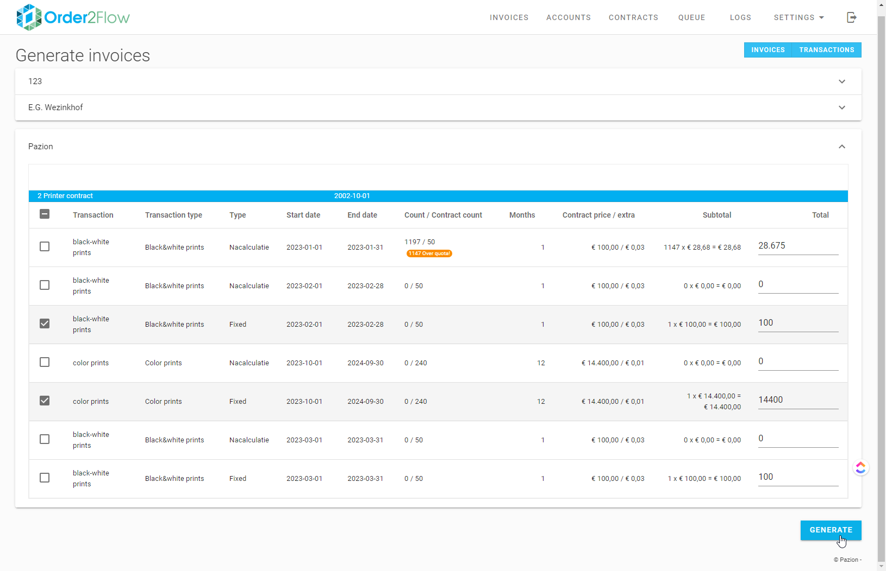
Task: Click the '1197 / 50' count cell
Action: tap(420, 242)
